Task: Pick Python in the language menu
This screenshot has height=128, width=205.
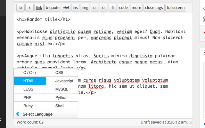Action: pos(61,98)
